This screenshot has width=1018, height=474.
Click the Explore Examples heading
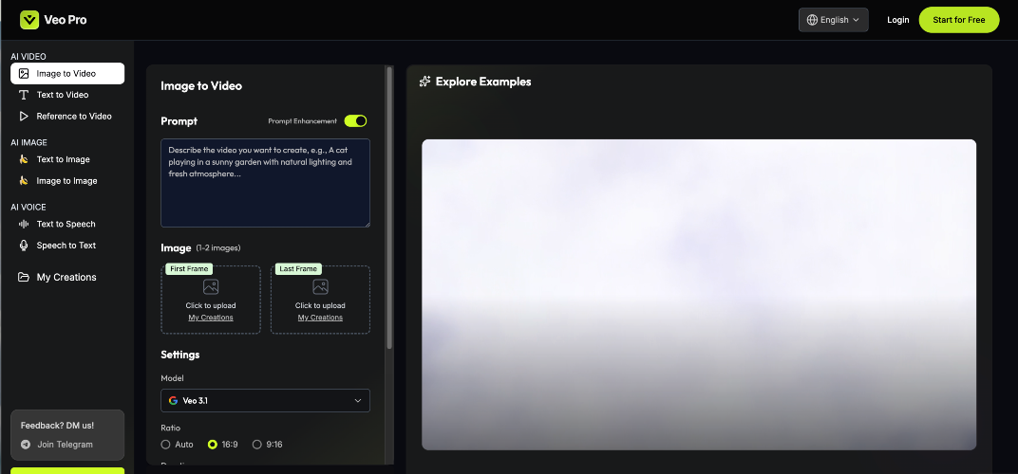point(483,82)
